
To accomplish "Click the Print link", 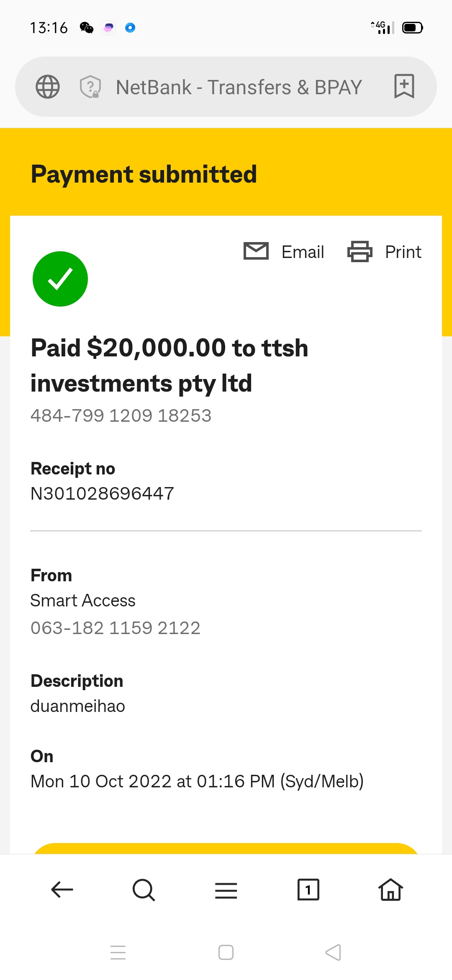I will (x=403, y=252).
